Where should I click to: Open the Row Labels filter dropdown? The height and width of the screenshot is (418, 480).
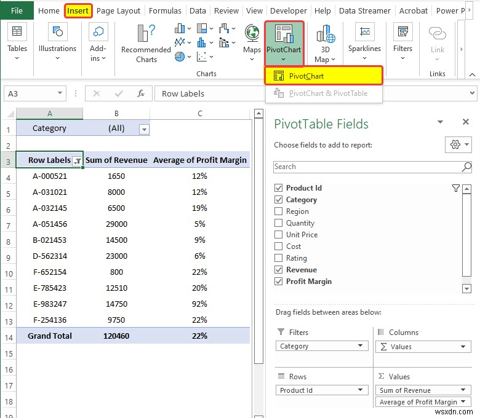[78, 161]
